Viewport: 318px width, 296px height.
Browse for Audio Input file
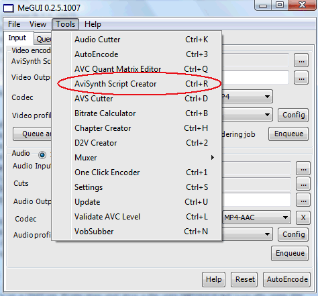point(303,168)
